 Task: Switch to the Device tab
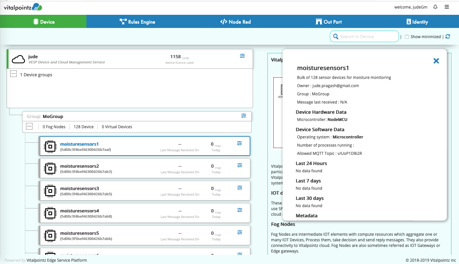click(43, 22)
